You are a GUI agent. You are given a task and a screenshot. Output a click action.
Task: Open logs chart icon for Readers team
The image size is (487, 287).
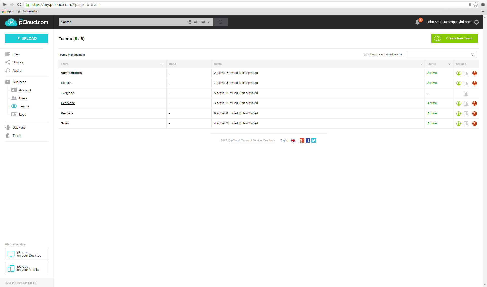pyautogui.click(x=466, y=114)
